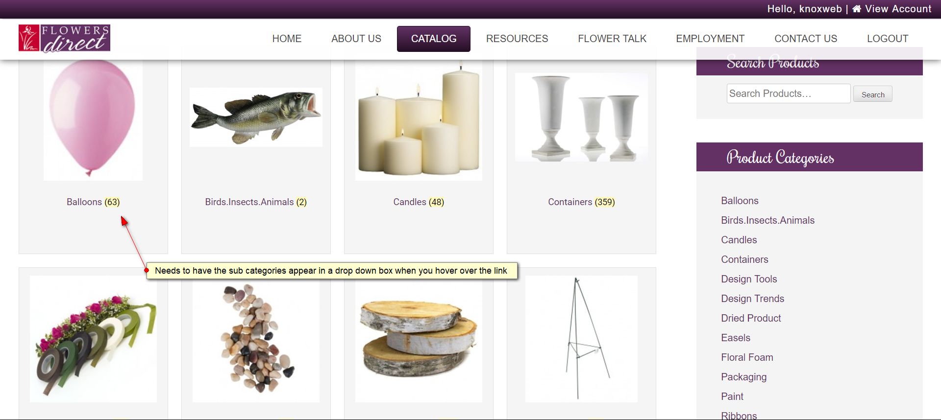Open the river pebbles product image

pyautogui.click(x=256, y=339)
